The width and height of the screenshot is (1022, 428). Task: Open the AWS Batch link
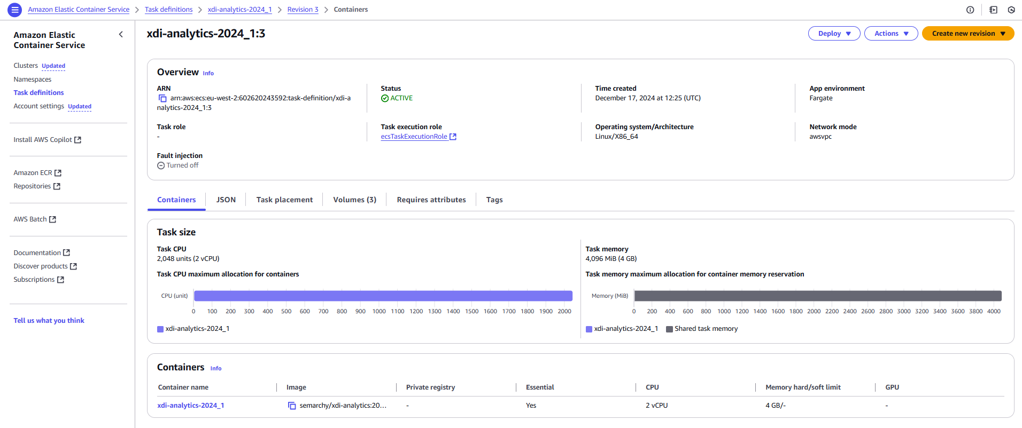35,219
